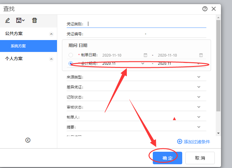232x168 pixels.
Task: Select the 制单日期 radio button
Action: (x=71, y=55)
